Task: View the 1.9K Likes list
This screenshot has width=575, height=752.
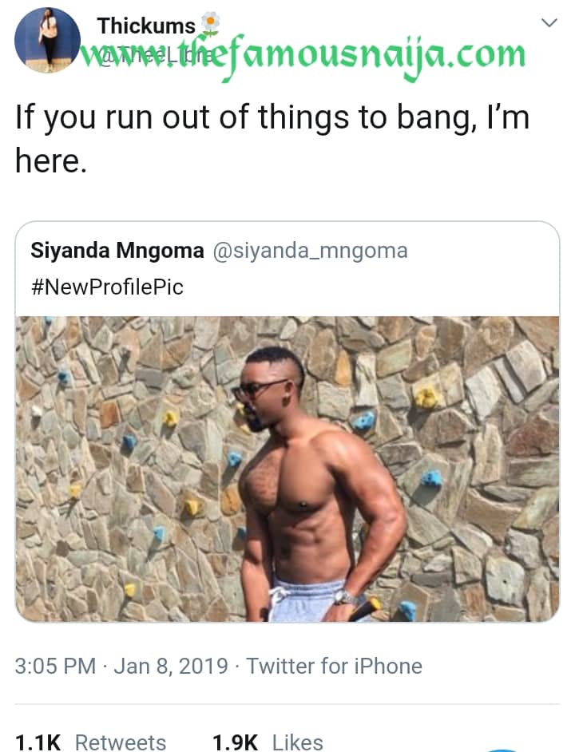Action: 268,742
